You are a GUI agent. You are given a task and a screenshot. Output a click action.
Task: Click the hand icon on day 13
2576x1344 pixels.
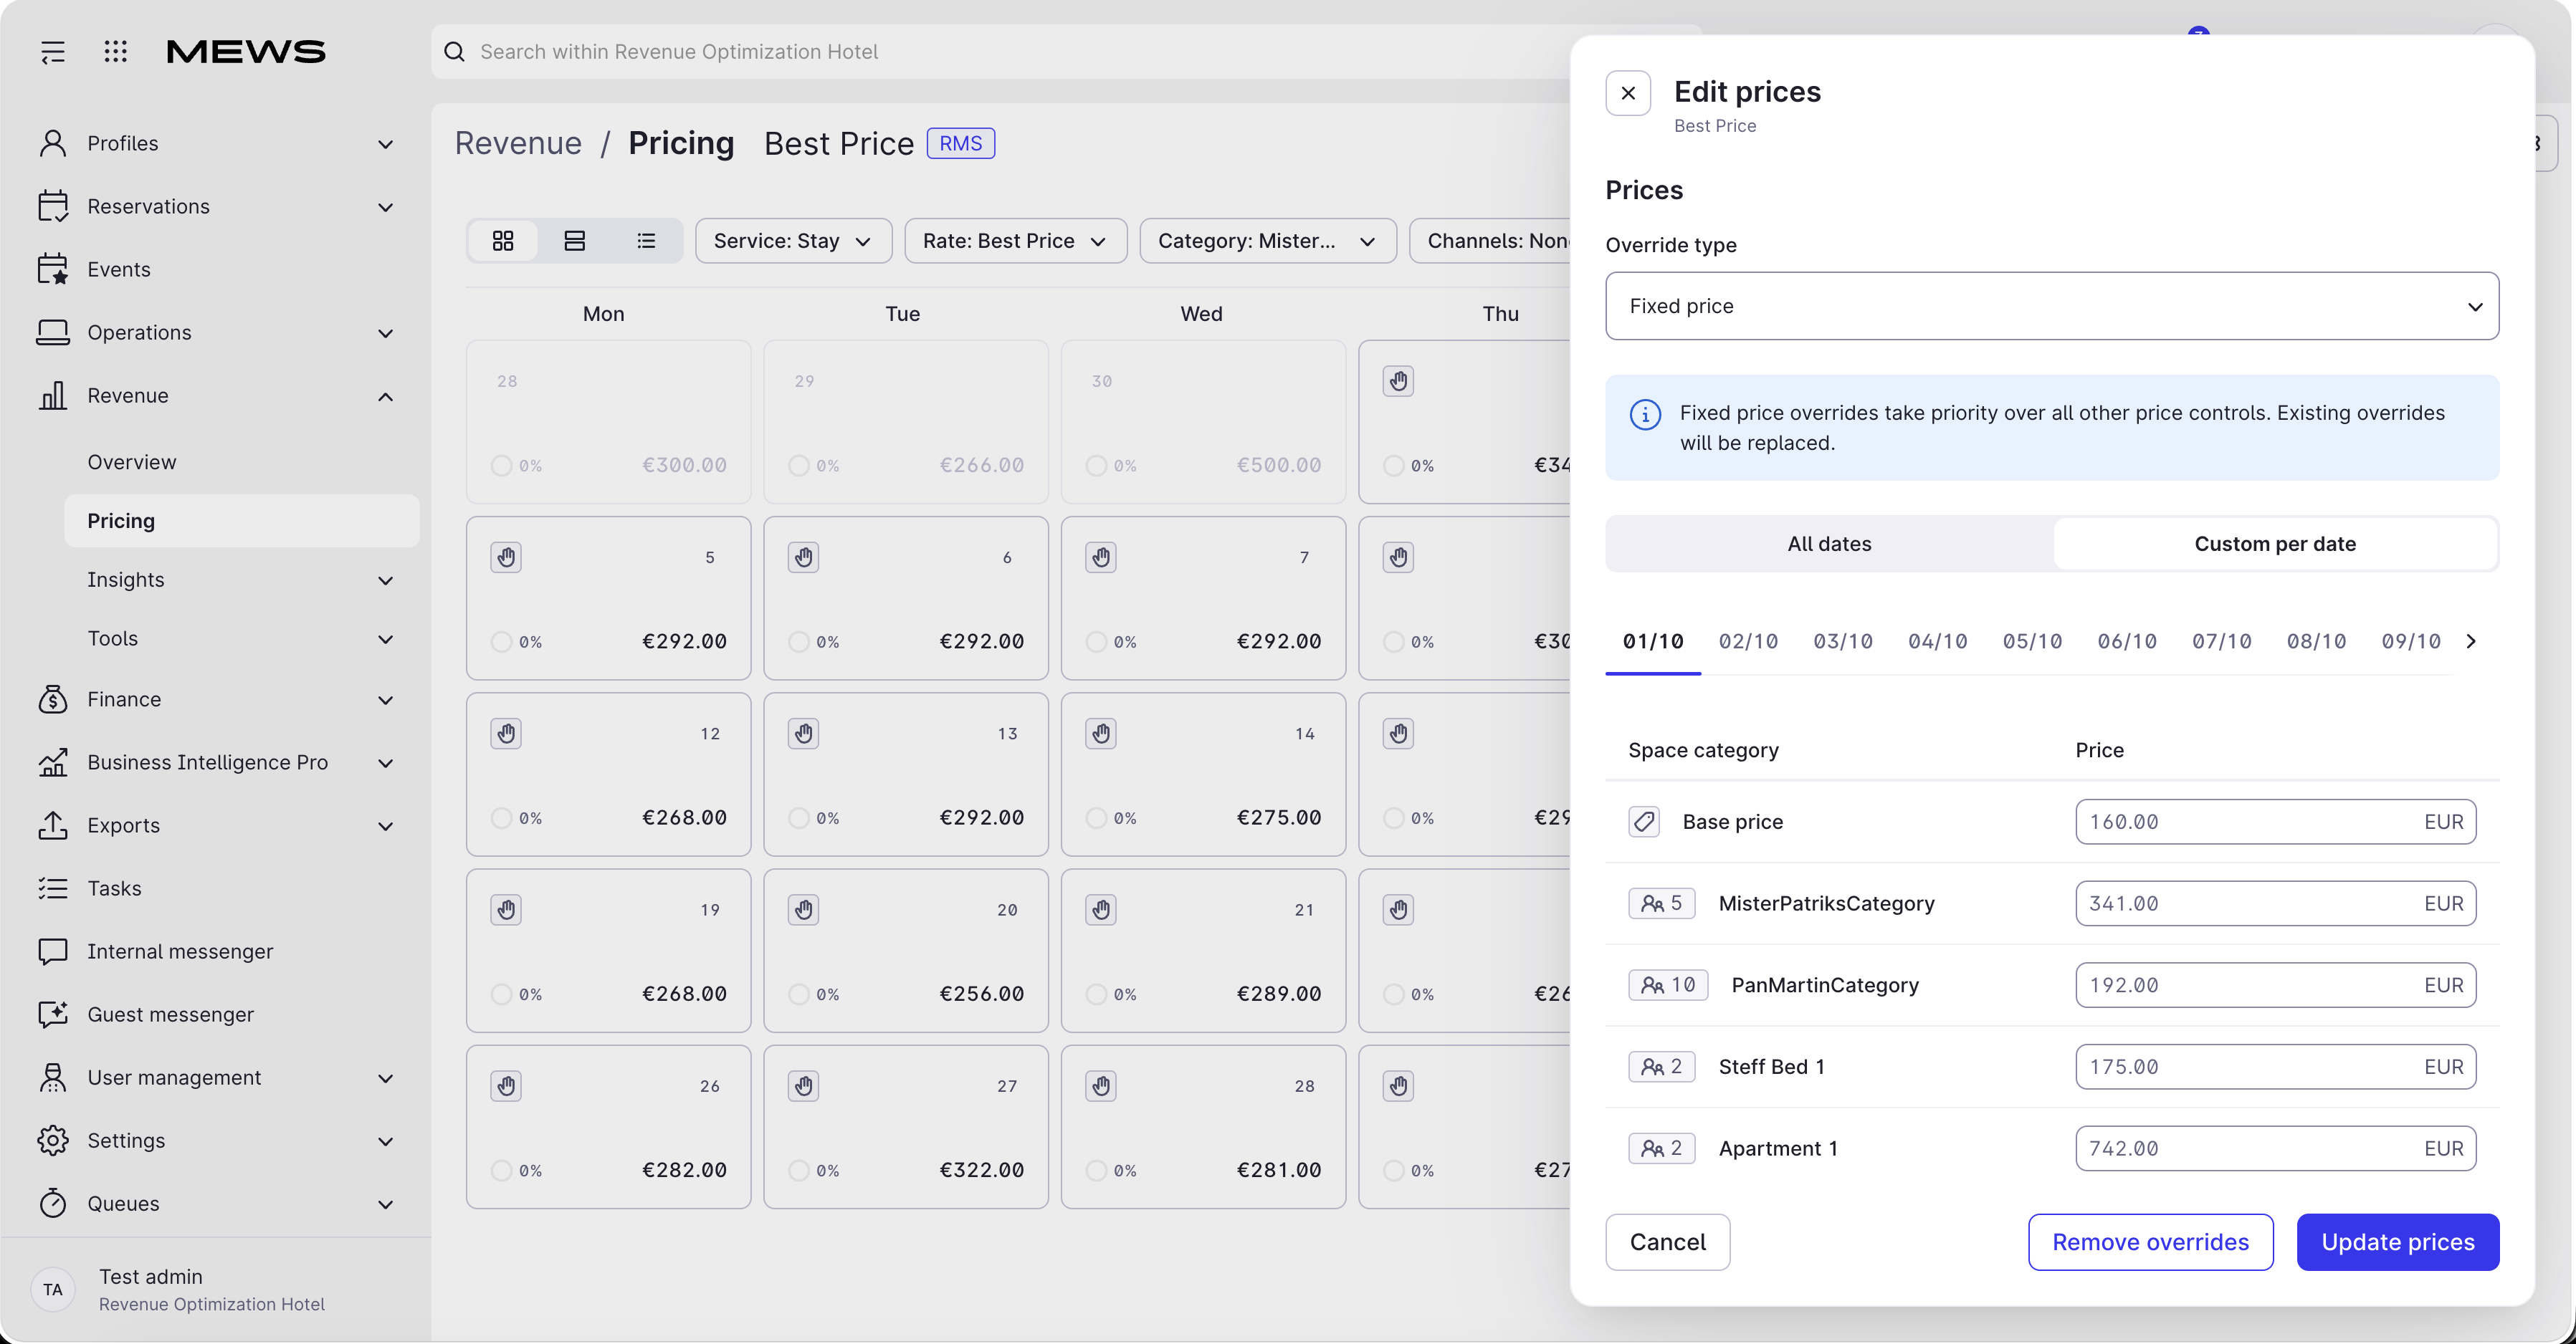(803, 734)
